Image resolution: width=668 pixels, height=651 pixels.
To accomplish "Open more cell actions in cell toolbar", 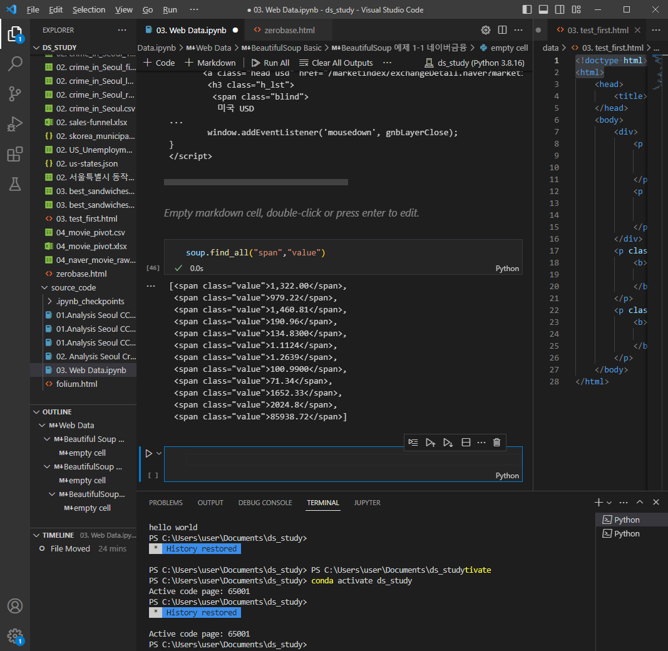I will tap(481, 442).
